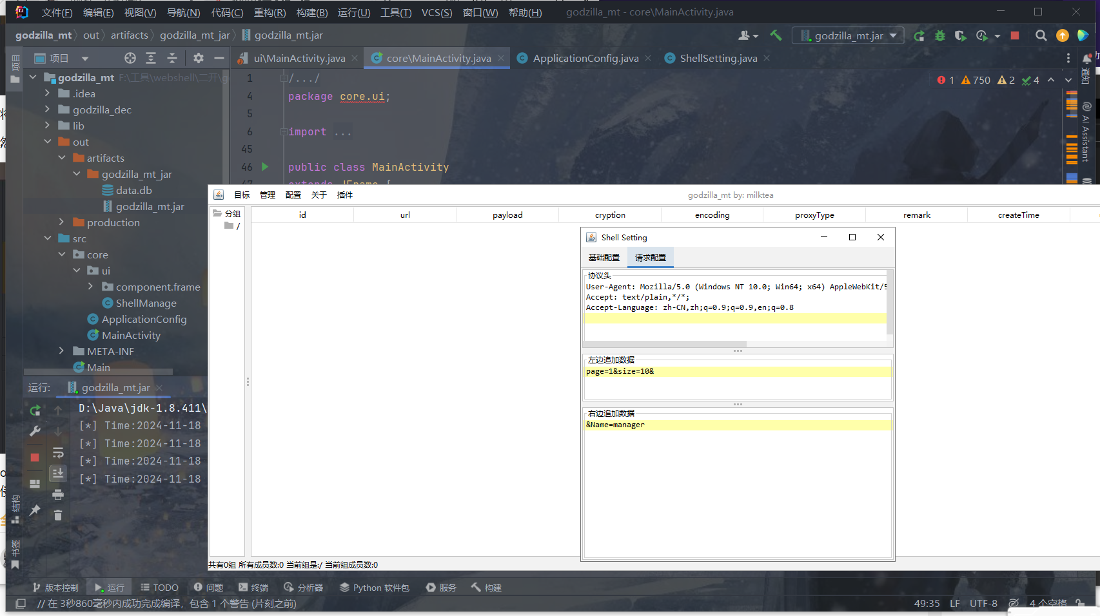Unfold the import block at line 6
This screenshot has width=1100, height=616.
[x=283, y=131]
